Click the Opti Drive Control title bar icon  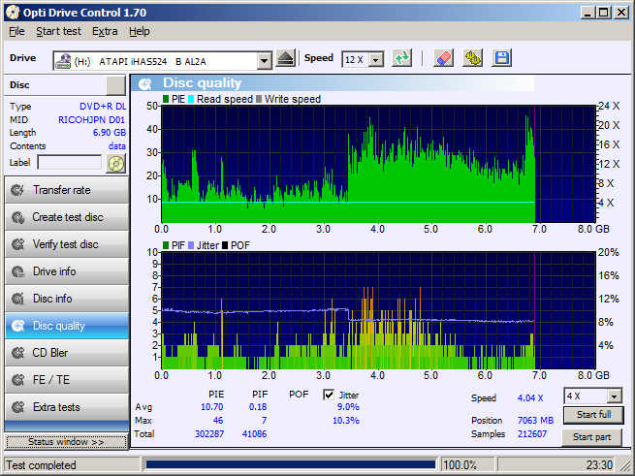(13, 13)
